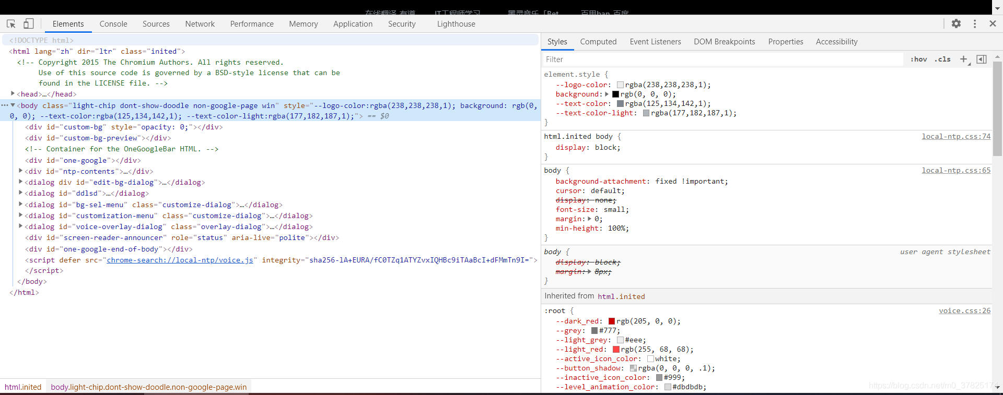Toggle the device toolbar icon

29,24
